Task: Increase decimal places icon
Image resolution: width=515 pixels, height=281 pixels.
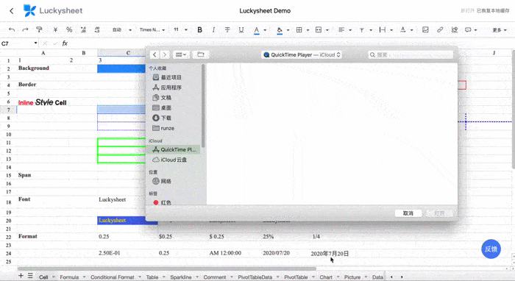Action: [97, 30]
